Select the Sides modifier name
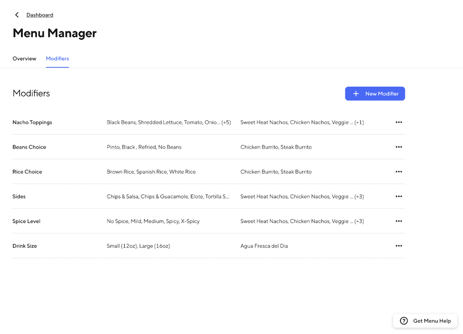This screenshot has height=334, width=463. point(19,197)
